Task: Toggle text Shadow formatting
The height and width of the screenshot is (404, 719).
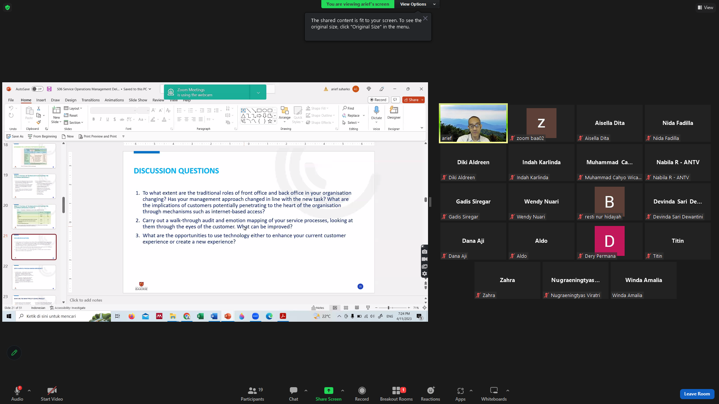Action: click(115, 119)
